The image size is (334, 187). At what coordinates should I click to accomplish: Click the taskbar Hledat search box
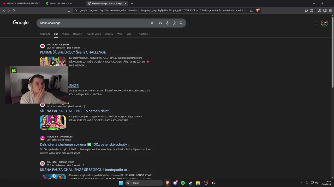coord(144,183)
